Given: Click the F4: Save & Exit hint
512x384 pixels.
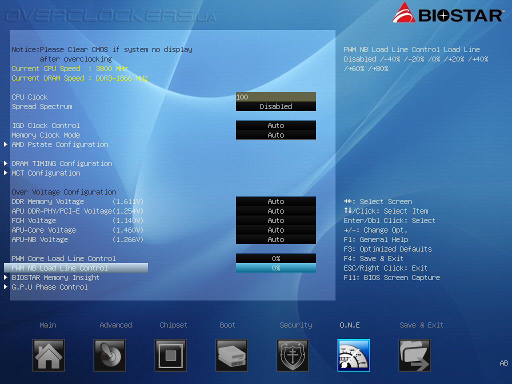Looking at the screenshot, I should pos(373,258).
